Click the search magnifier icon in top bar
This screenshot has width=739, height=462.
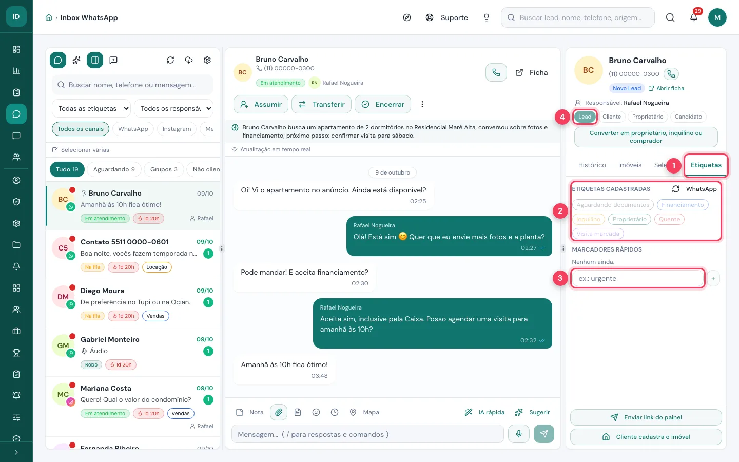[670, 17]
